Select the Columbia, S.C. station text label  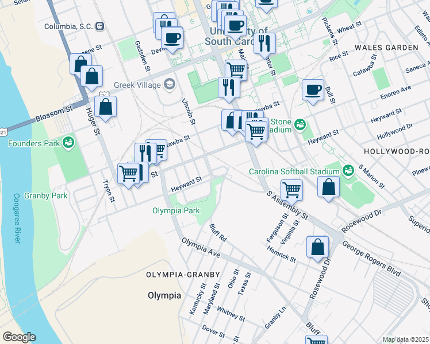pyautogui.click(x=68, y=26)
